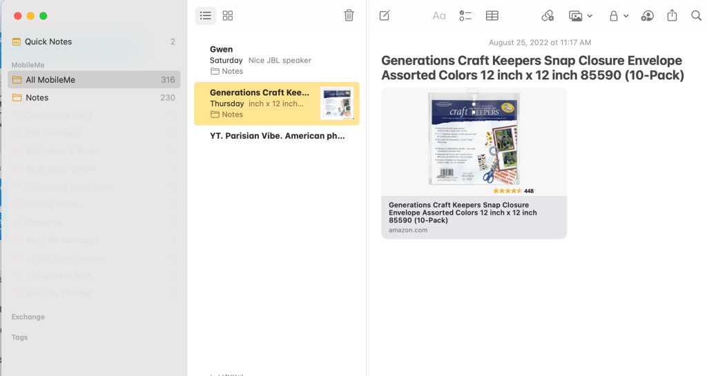Insert a checklist
Image resolution: width=707 pixels, height=376 pixels.
point(465,16)
